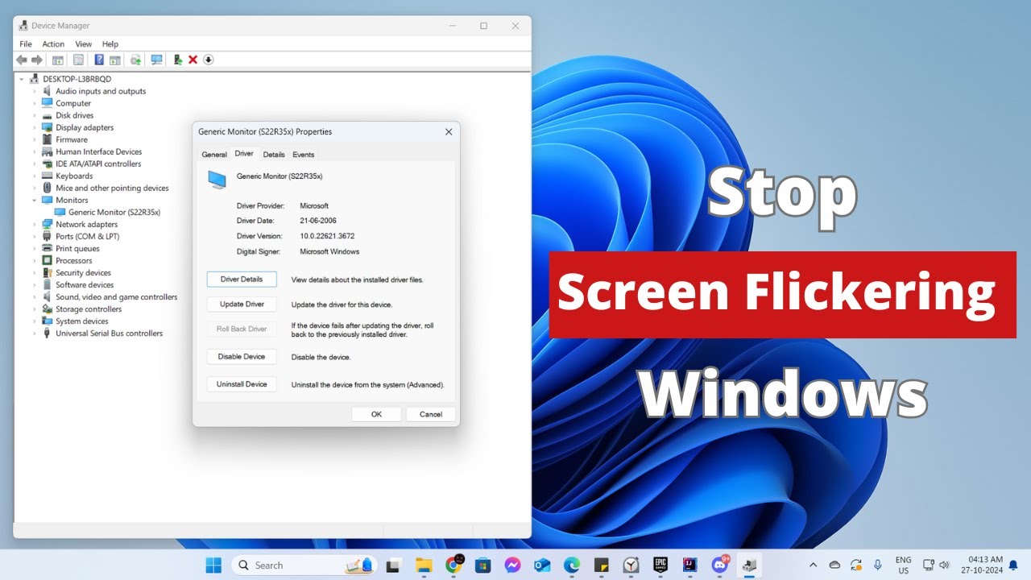Image resolution: width=1031 pixels, height=580 pixels.
Task: Collapse the Monitors node
Action: [35, 200]
